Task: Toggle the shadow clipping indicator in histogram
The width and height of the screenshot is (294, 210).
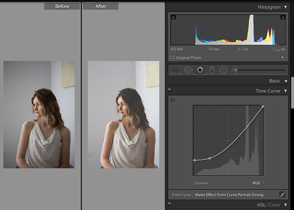Action: 173,17
